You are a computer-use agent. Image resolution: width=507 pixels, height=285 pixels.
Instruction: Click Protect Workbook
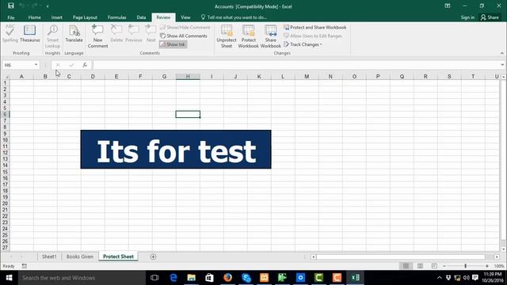click(x=248, y=36)
